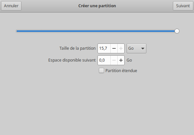Decrease partition size with minus button
The height and width of the screenshot is (135, 194).
(114, 48)
